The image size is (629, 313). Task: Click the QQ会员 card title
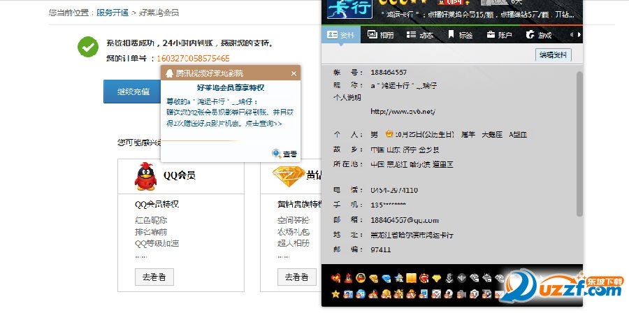click(x=179, y=175)
